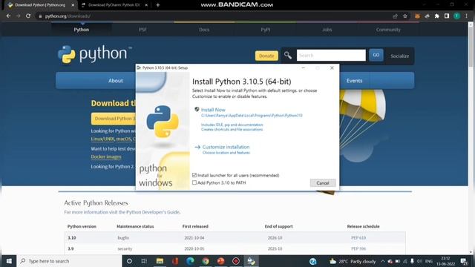Click the python.org logo
Screen dimensions: 475x267
click(x=95, y=54)
